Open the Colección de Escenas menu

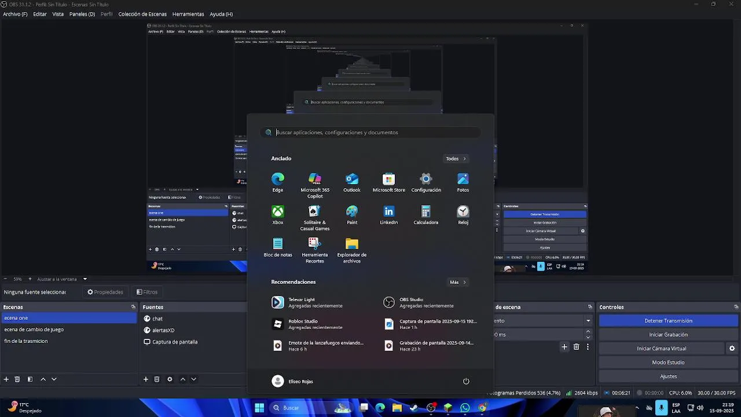click(142, 14)
